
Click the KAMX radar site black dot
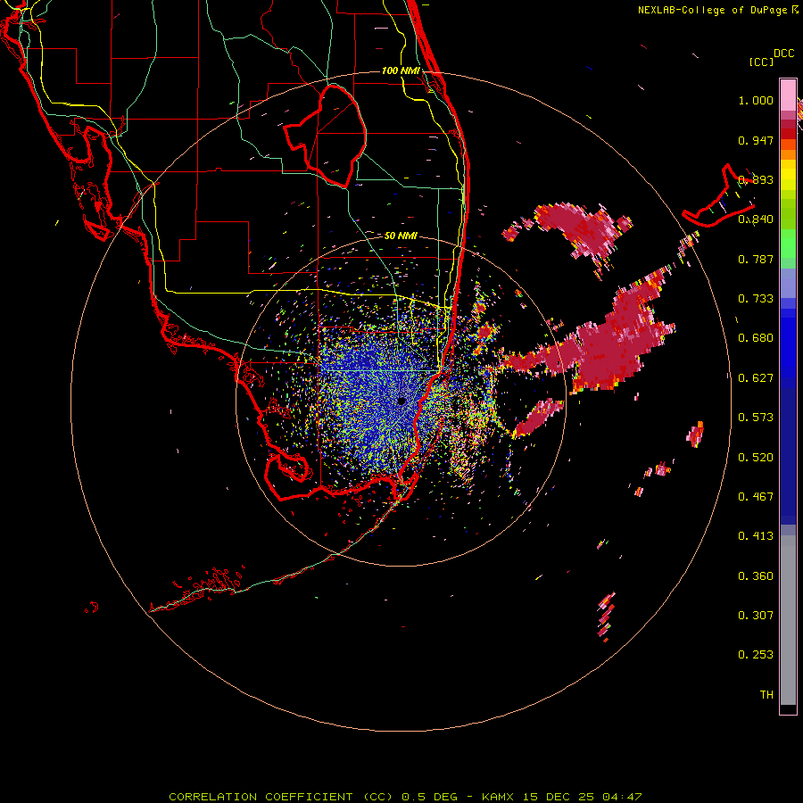coord(401,401)
